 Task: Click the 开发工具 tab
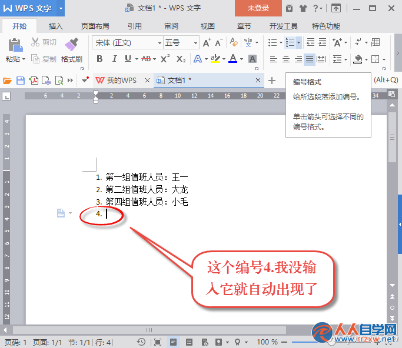pyautogui.click(x=283, y=26)
